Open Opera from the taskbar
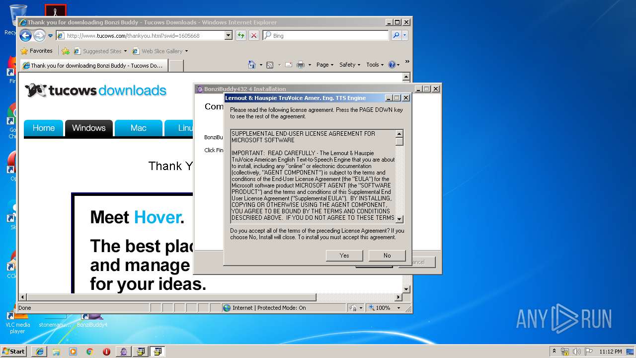Viewport: 636px width, 358px height. click(x=106, y=351)
